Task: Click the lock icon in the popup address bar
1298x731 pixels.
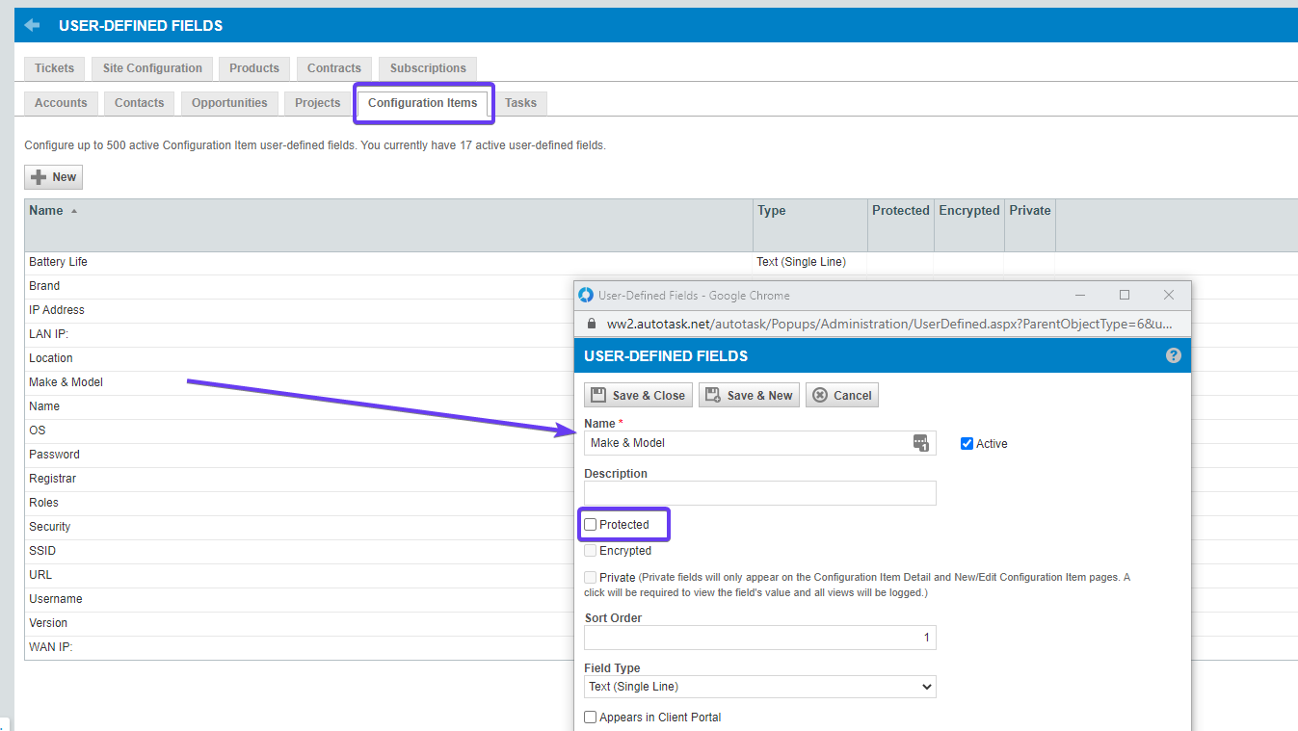Action: 591,324
